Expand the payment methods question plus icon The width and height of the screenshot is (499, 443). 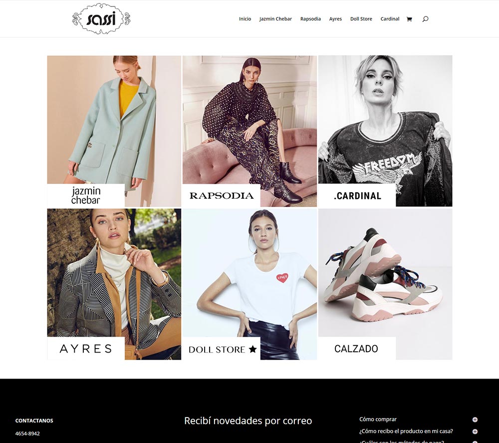(475, 442)
